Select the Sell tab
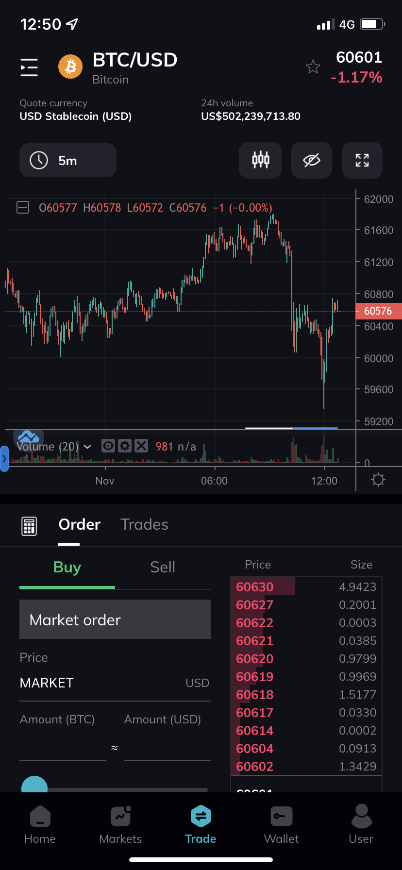The image size is (402, 870). click(163, 567)
